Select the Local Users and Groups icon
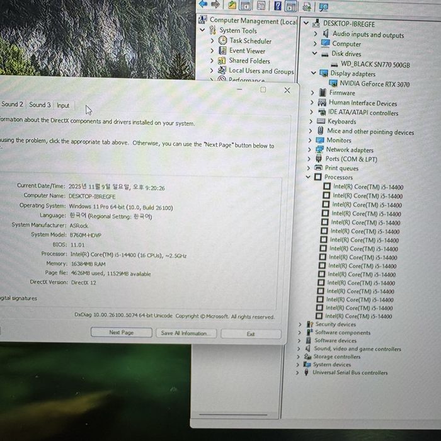This screenshot has width=441, height=441. [222, 70]
